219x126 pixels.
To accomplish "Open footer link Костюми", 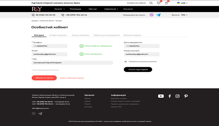I will pyautogui.click(x=88, y=107).
